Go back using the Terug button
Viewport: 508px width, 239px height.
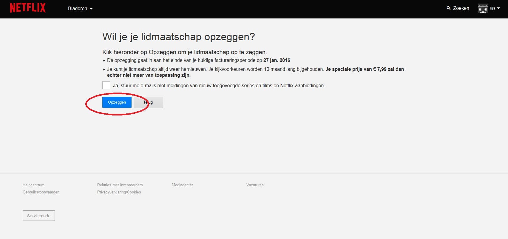pos(148,102)
